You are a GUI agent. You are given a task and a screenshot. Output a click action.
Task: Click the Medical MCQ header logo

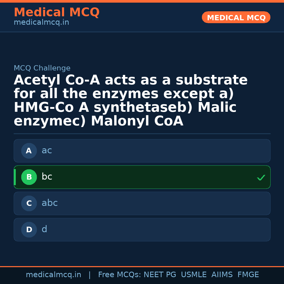coord(57,12)
